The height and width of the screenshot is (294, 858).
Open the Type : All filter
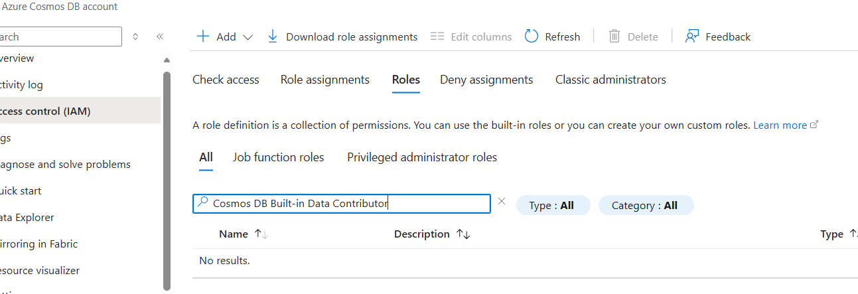(x=552, y=205)
